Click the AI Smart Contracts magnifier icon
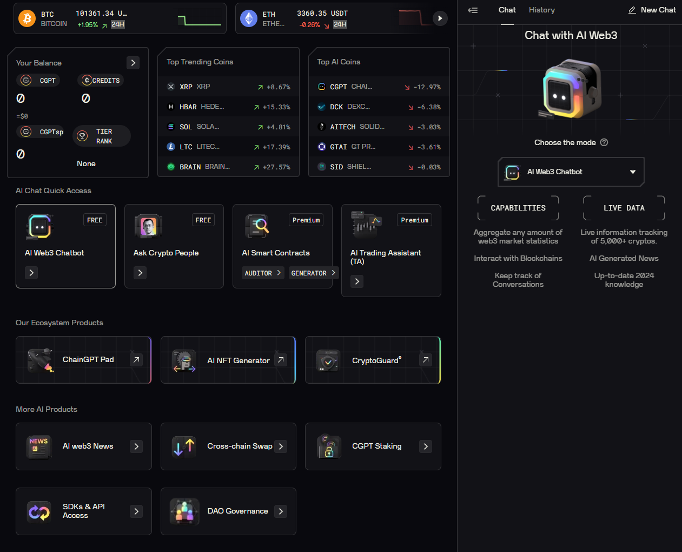 tap(257, 226)
